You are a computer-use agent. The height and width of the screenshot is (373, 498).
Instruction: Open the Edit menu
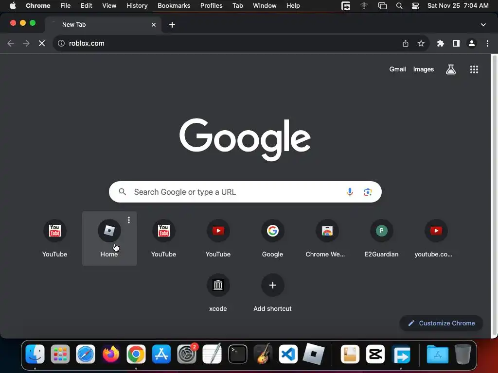[x=86, y=5]
